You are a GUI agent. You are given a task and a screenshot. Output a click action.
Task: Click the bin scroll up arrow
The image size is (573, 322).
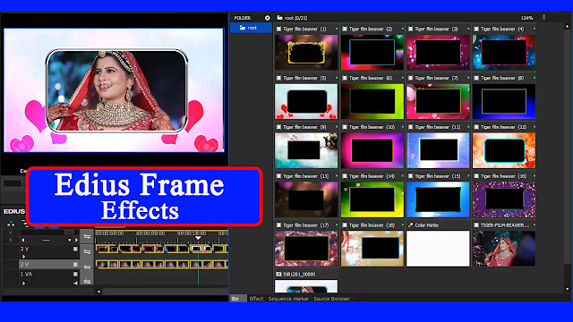567,26
